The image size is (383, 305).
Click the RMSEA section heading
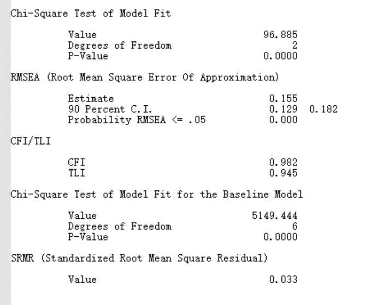pos(145,77)
